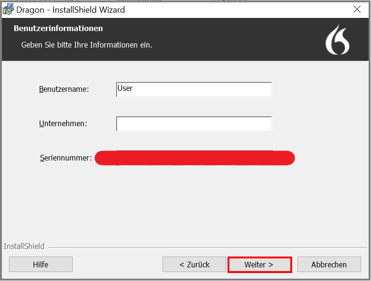Click the installer icon in title bar
371x281 pixels.
coord(8,9)
